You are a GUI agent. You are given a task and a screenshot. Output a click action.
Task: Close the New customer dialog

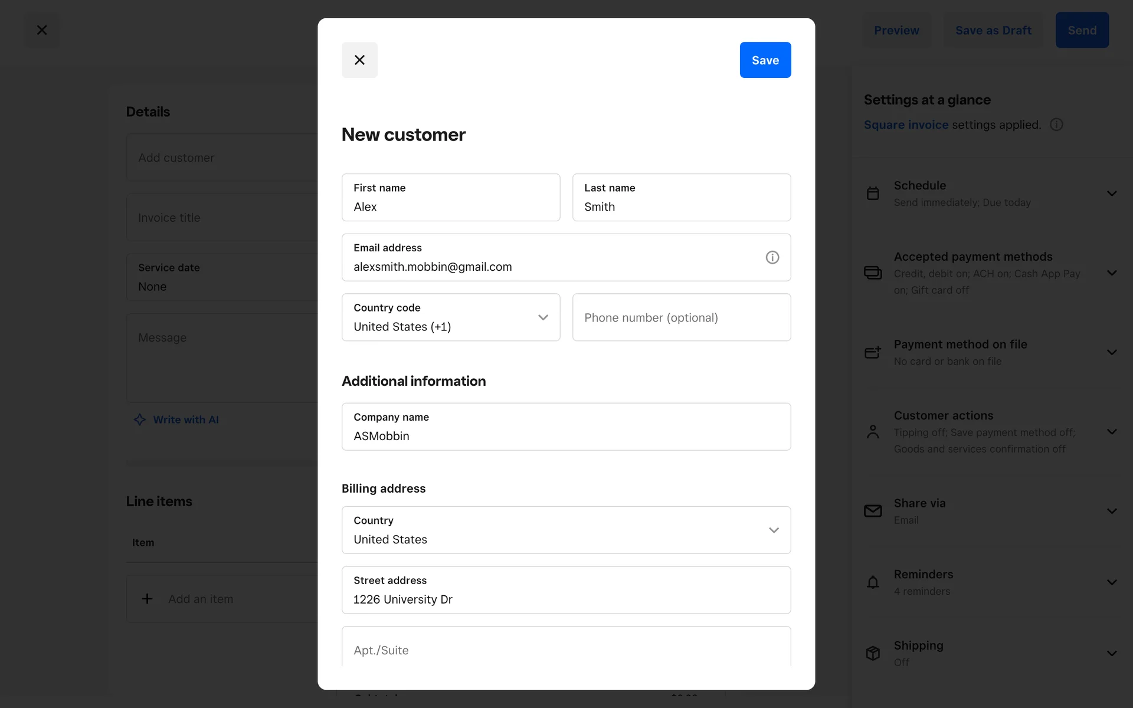[x=359, y=60]
